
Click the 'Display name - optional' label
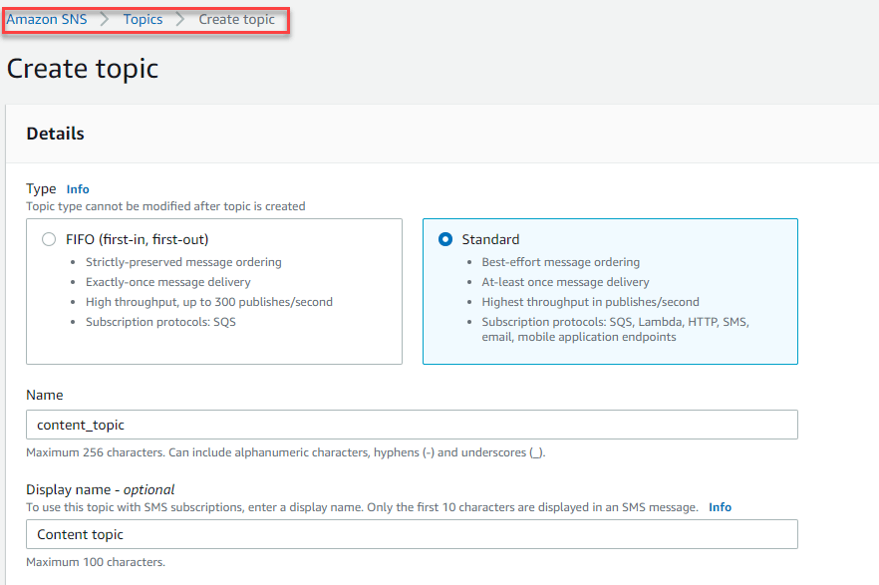click(100, 489)
